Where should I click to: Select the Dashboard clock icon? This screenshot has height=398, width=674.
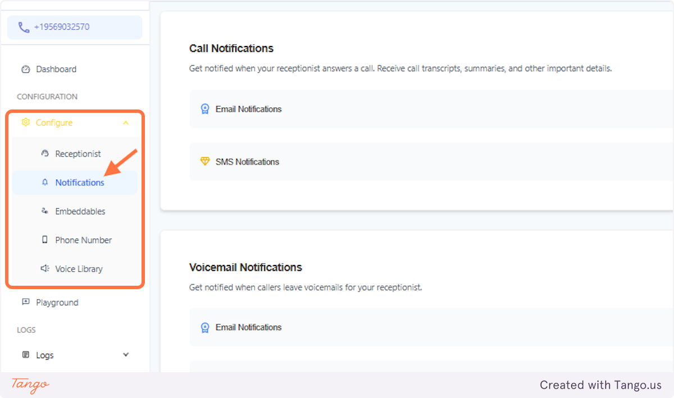tap(25, 69)
